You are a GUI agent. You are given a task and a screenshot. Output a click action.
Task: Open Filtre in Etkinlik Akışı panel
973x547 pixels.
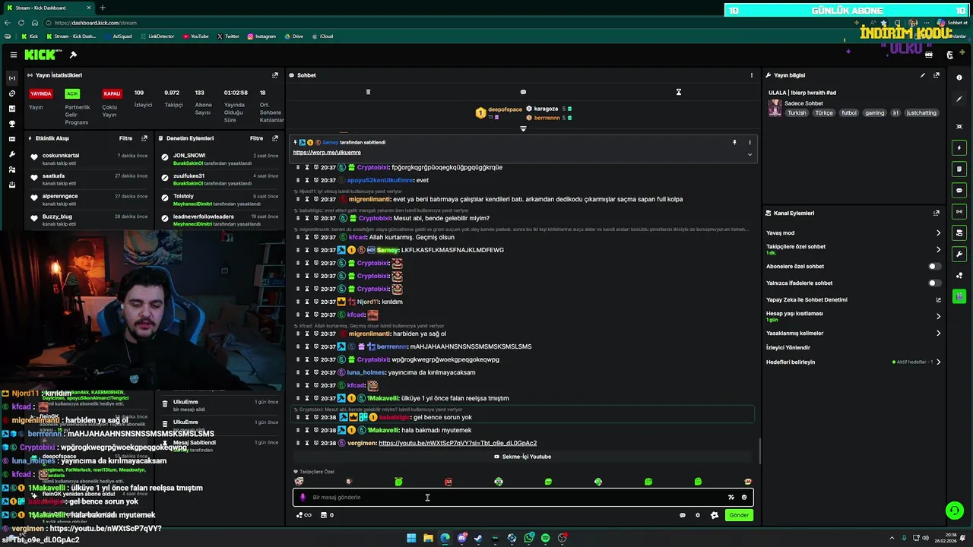click(125, 138)
